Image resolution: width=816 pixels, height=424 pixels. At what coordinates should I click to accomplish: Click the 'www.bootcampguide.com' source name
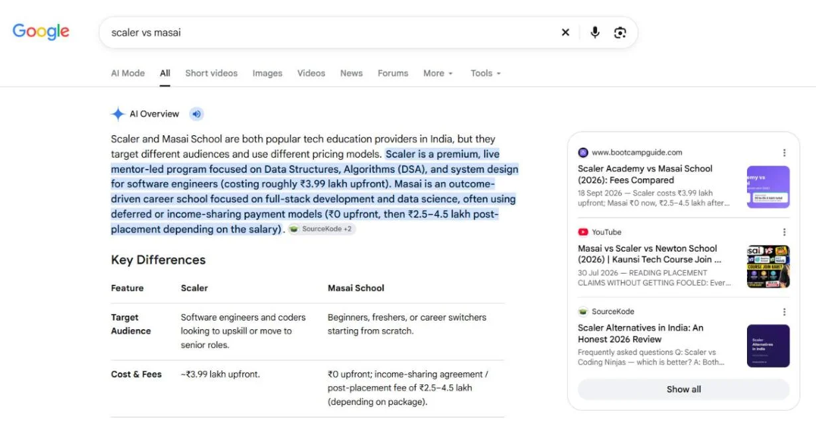point(637,152)
